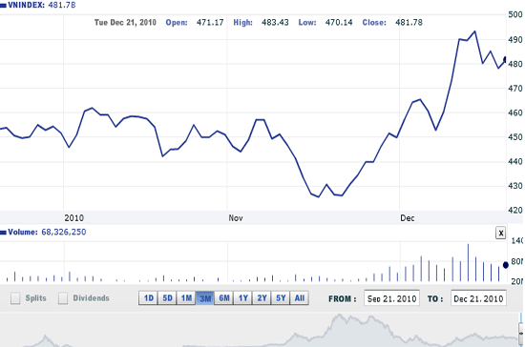Click the TO date field Dec 21, 2010

(x=478, y=298)
